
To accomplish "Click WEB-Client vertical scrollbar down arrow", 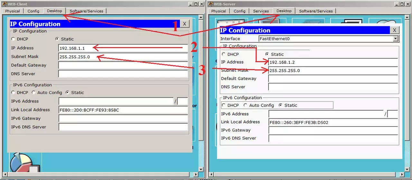I will click(201, 169).
